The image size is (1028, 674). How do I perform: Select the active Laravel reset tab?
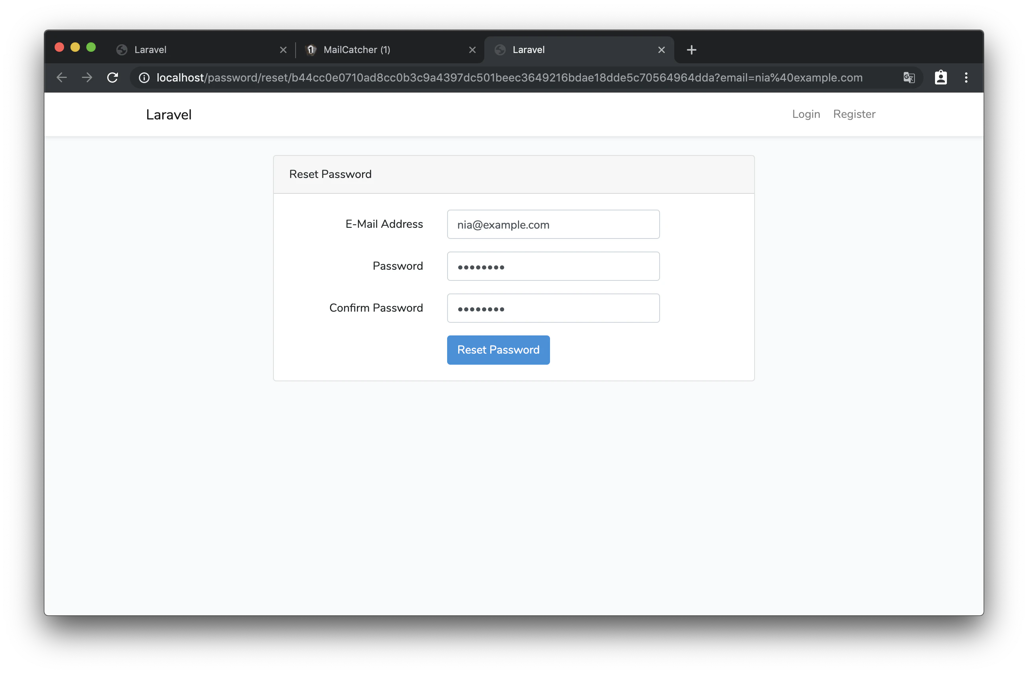[579, 50]
